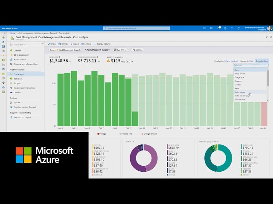Screen dimensions: 273x204
Task: Focus the group-by filter items field
Action: click(251, 65)
